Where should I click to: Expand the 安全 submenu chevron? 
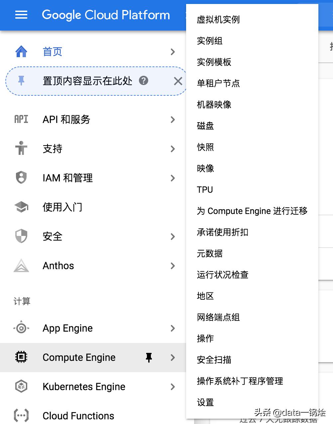point(172,237)
